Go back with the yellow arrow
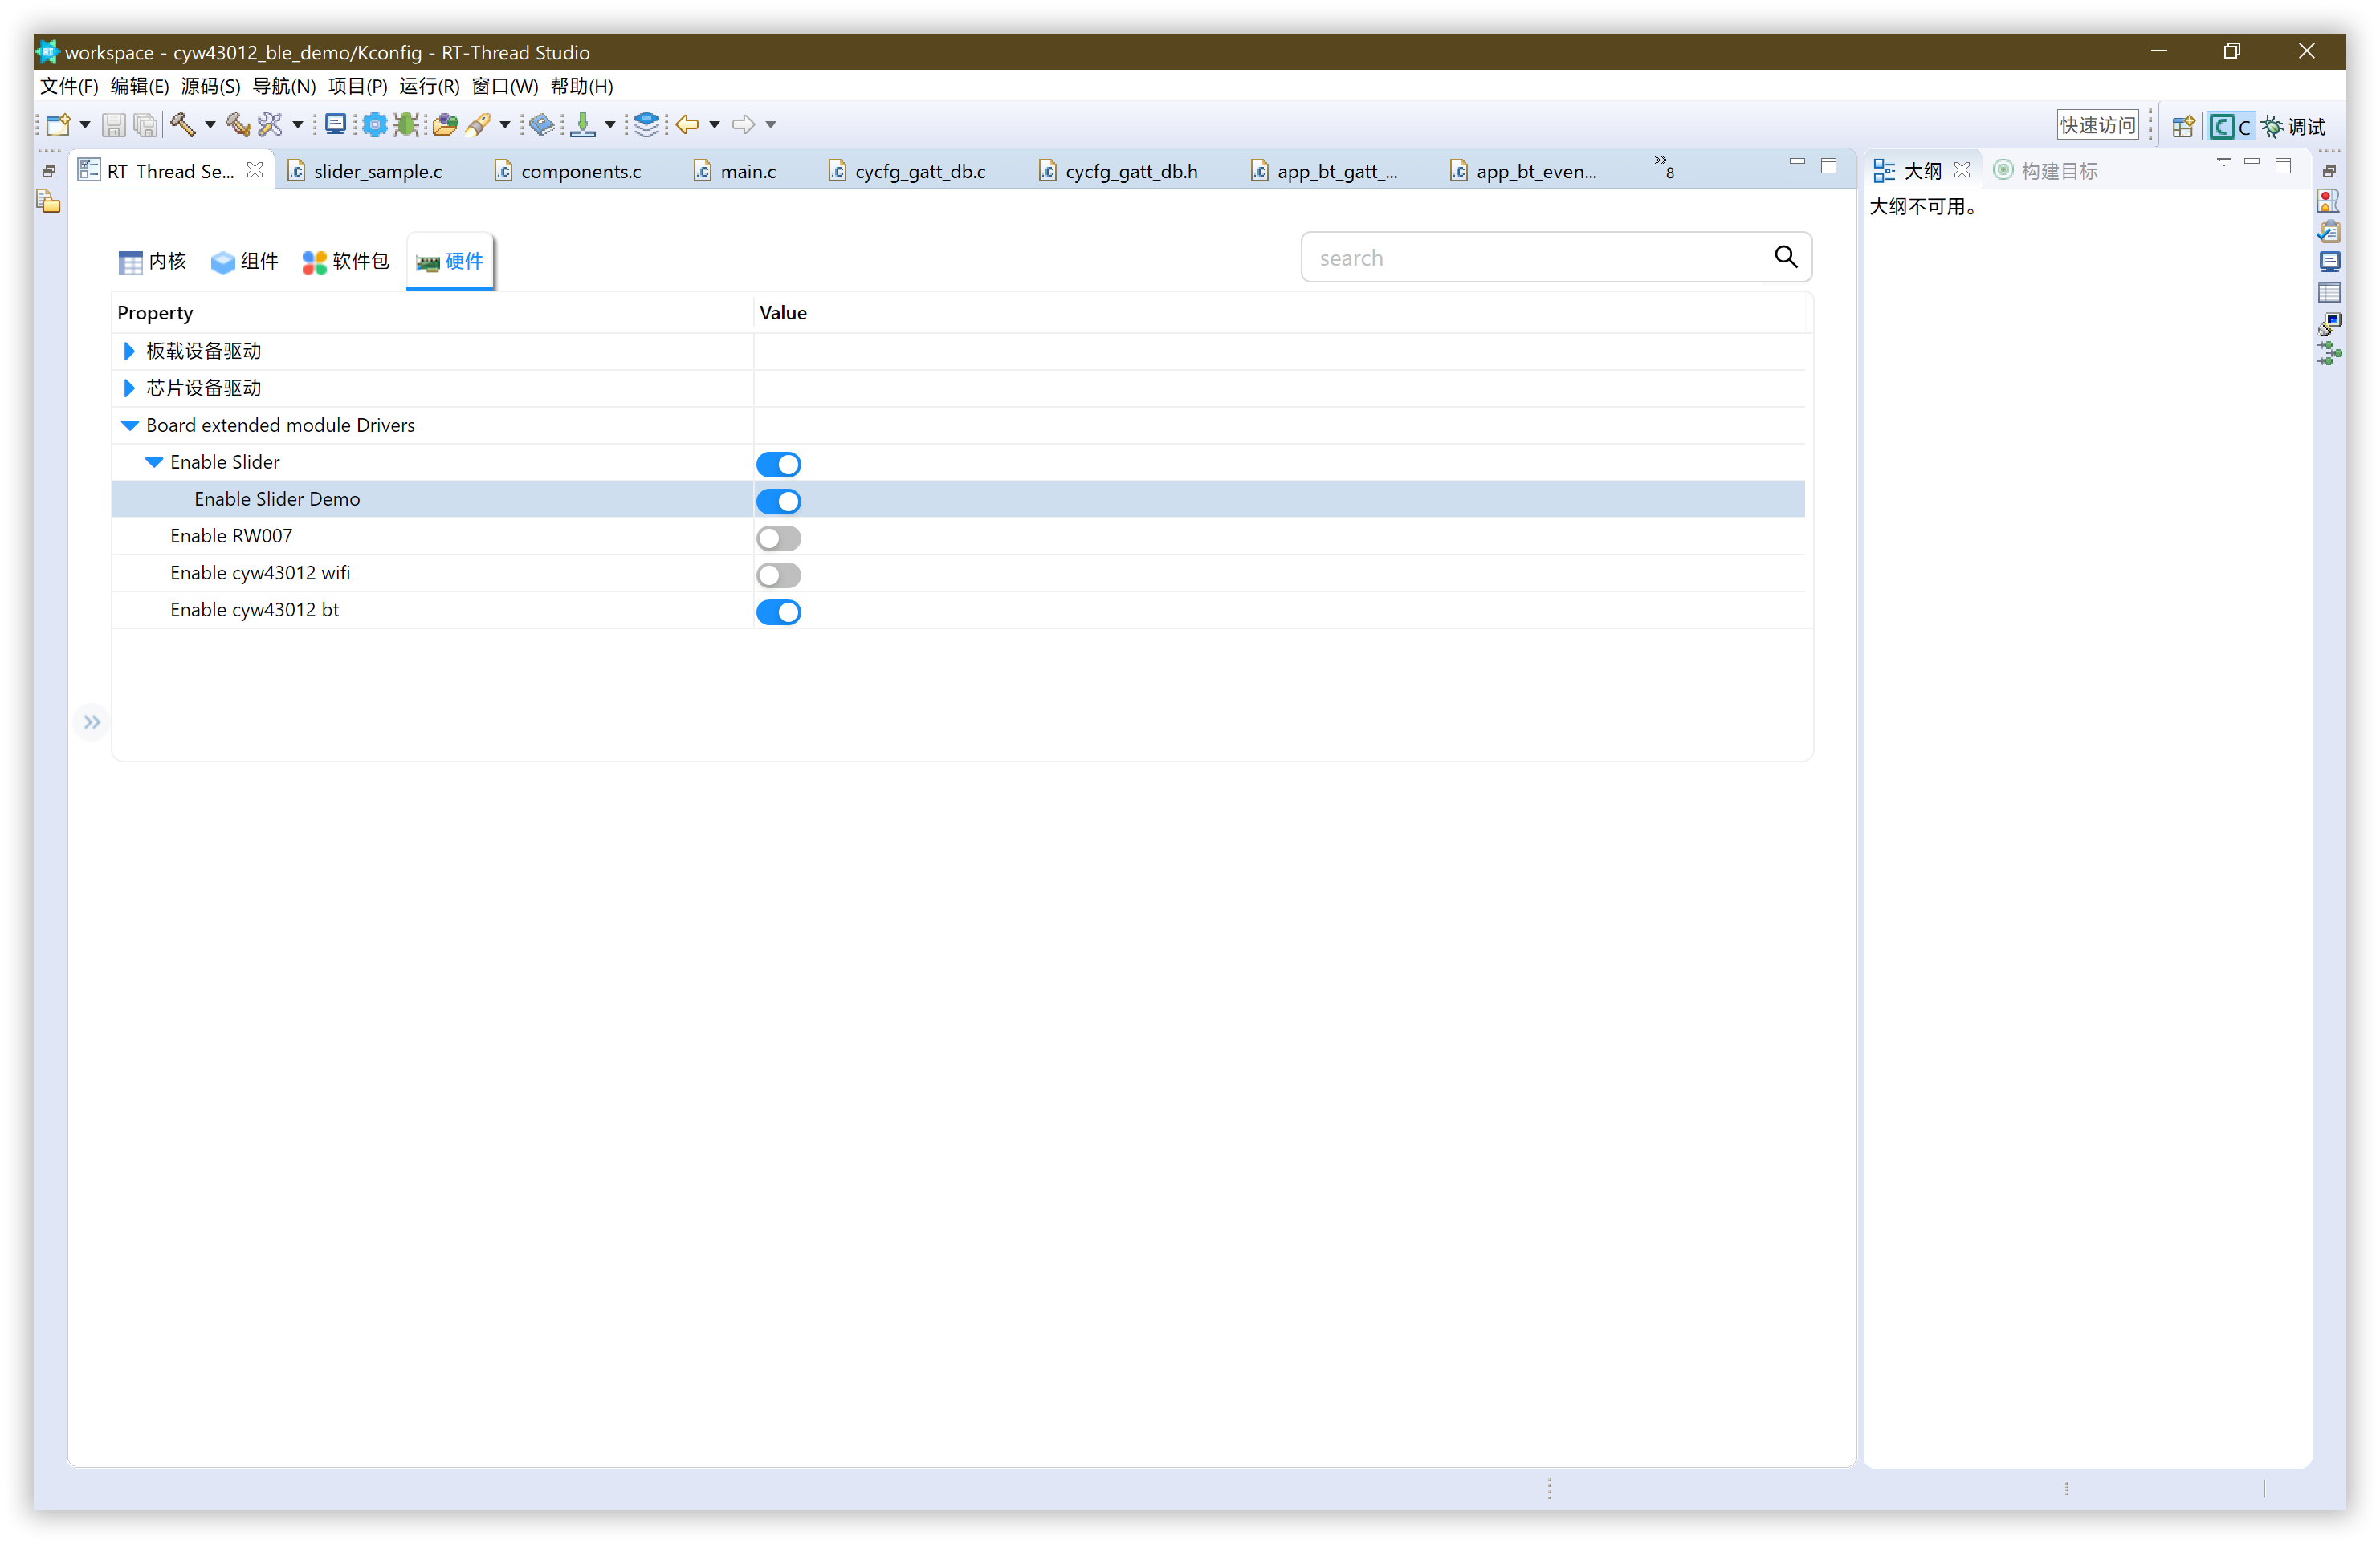Screen dimensions: 2380x1544 click(x=687, y=125)
